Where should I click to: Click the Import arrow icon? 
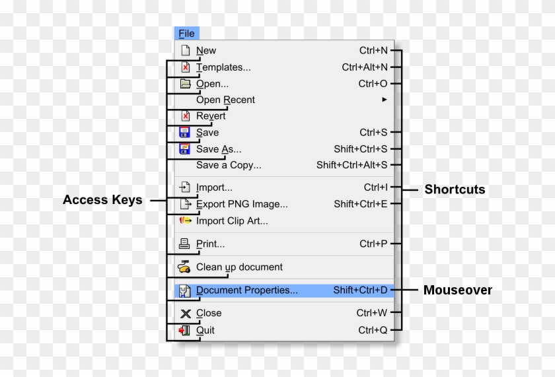pyautogui.click(x=185, y=188)
